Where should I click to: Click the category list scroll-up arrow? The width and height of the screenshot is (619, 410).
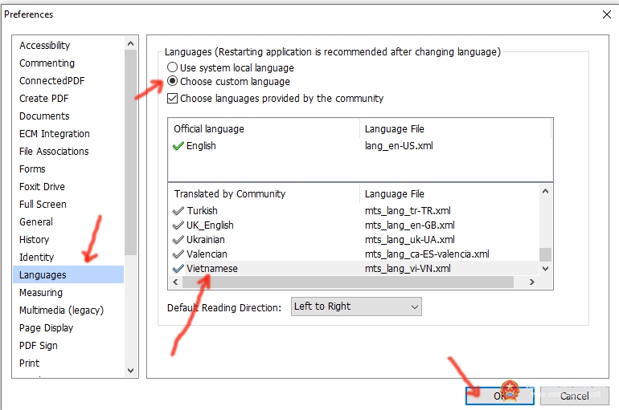tap(131, 43)
